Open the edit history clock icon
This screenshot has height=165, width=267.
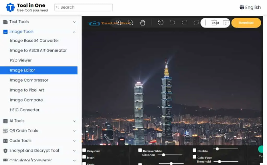(x=160, y=22)
